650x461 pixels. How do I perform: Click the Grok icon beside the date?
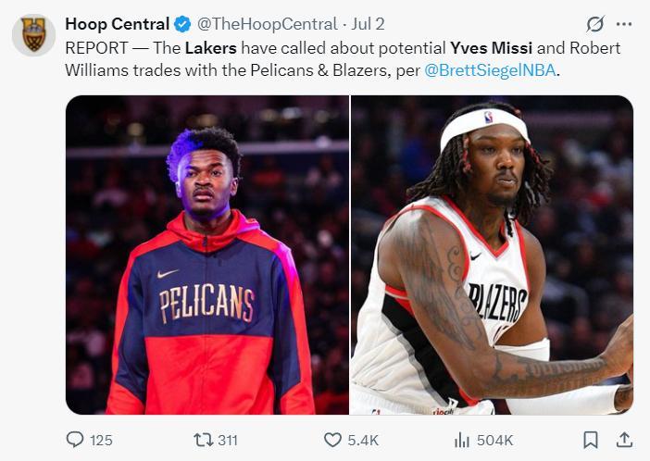595,24
